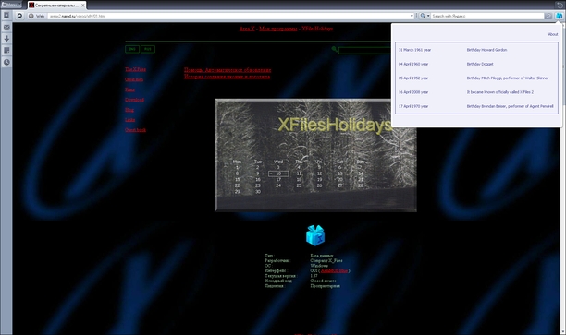Viewport: 566px width, 335px height.
Task: Reload the current page
Action: click(19, 16)
